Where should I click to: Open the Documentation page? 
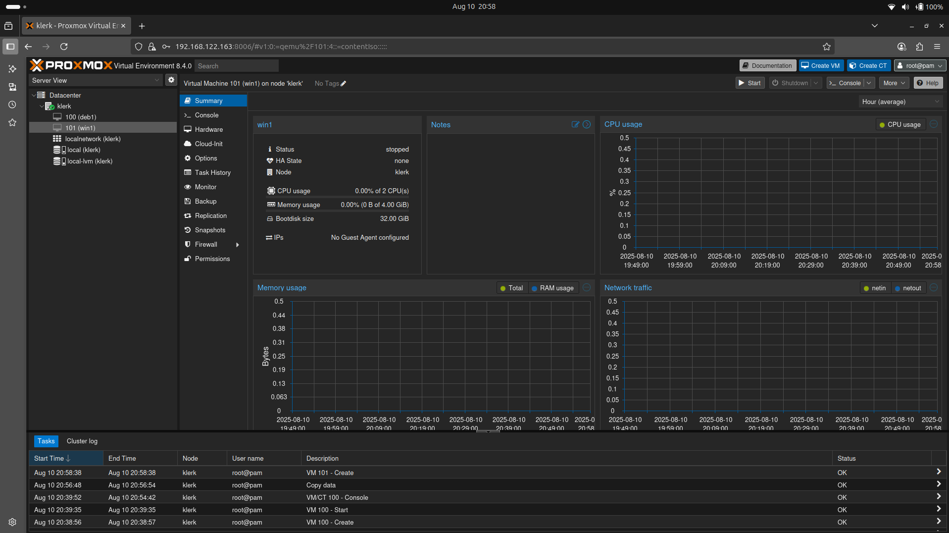tap(767, 65)
